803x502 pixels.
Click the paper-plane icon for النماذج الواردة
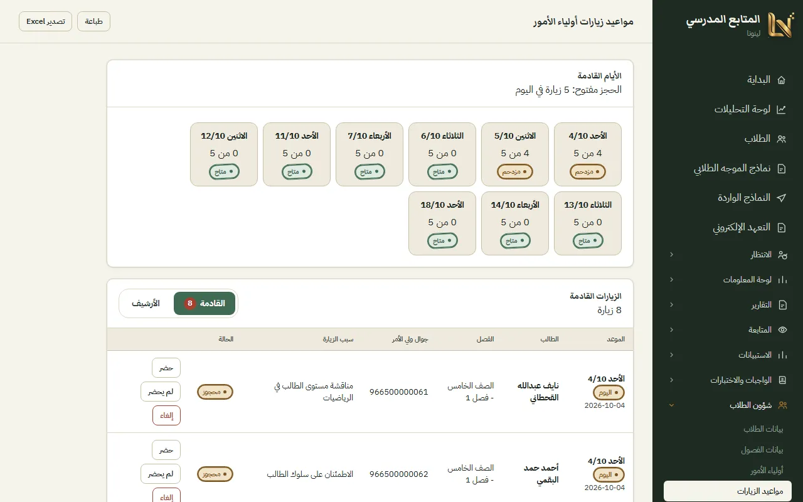[781, 198]
